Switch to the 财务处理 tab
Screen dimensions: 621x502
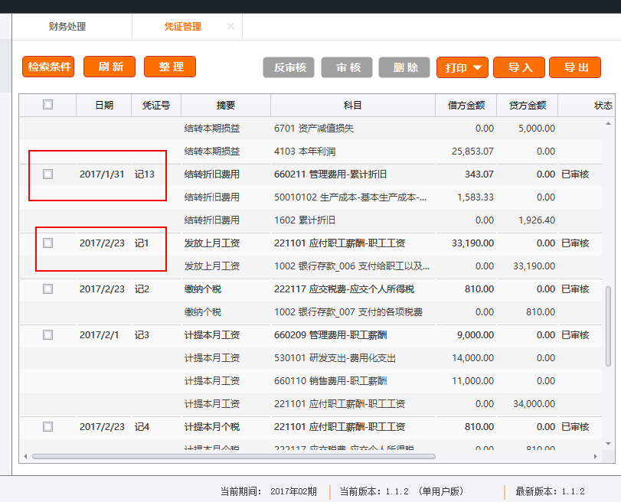click(67, 27)
